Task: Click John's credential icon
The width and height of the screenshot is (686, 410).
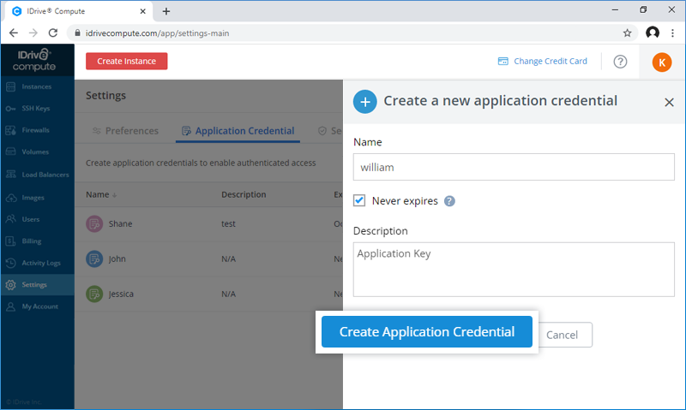Action: coord(94,258)
